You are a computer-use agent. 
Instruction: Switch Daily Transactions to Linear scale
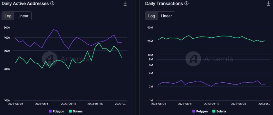pos(166,16)
